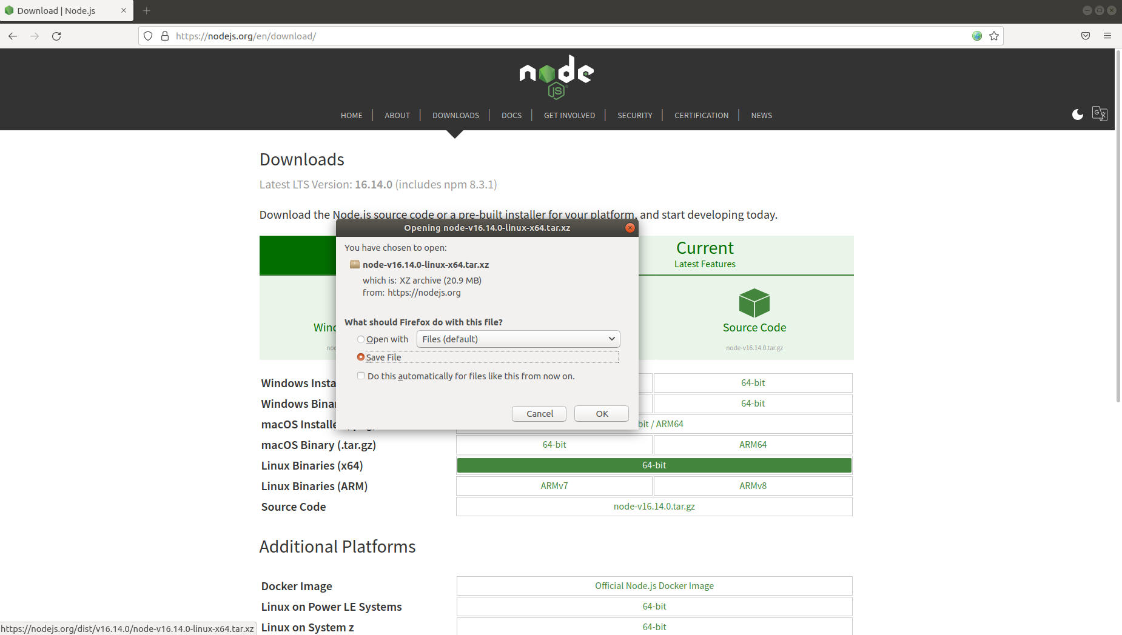Image resolution: width=1122 pixels, height=635 pixels.
Task: Confirm the download dialog with OK
Action: point(602,413)
